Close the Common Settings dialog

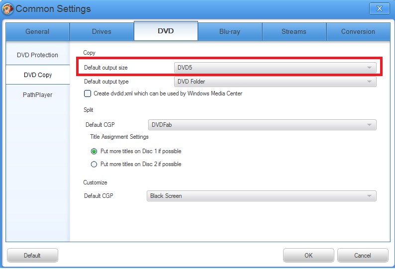(x=380, y=8)
